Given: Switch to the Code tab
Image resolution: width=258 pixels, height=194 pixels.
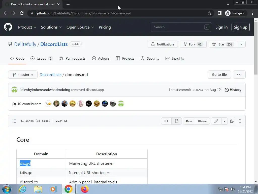Looking at the screenshot, I should coord(17,58).
